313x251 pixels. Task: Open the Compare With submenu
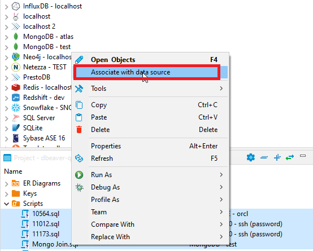pos(150,224)
